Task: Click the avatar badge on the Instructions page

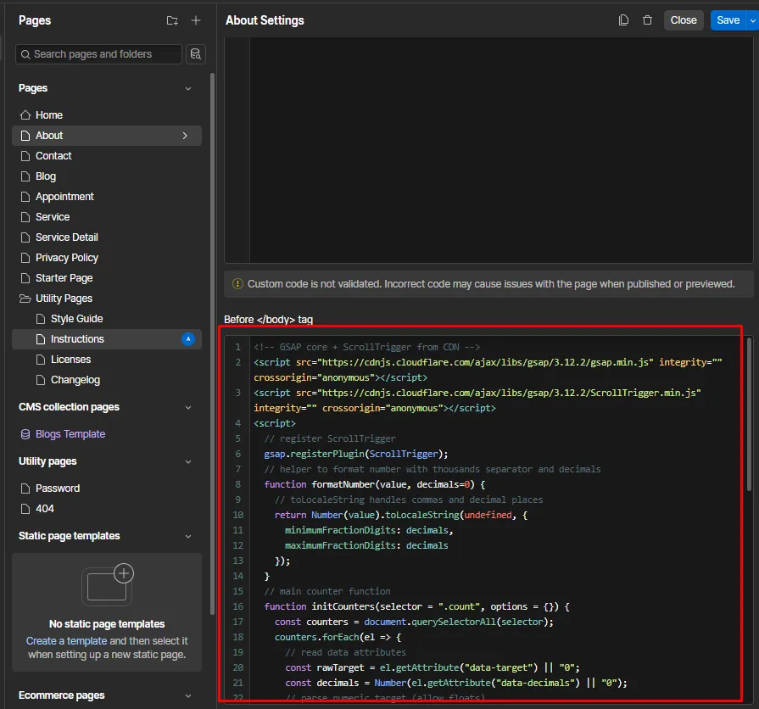Action: point(188,339)
